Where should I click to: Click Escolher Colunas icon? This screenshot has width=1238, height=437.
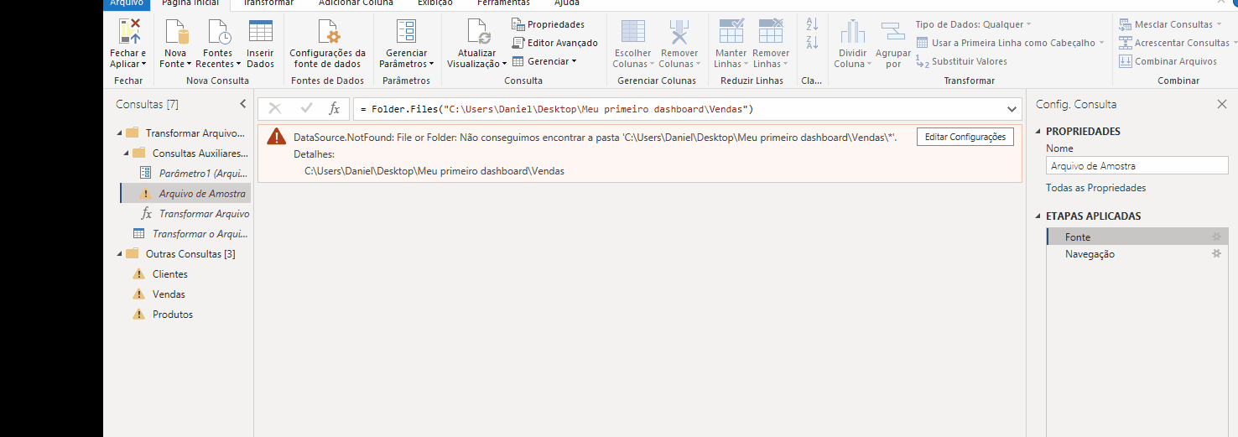632,32
